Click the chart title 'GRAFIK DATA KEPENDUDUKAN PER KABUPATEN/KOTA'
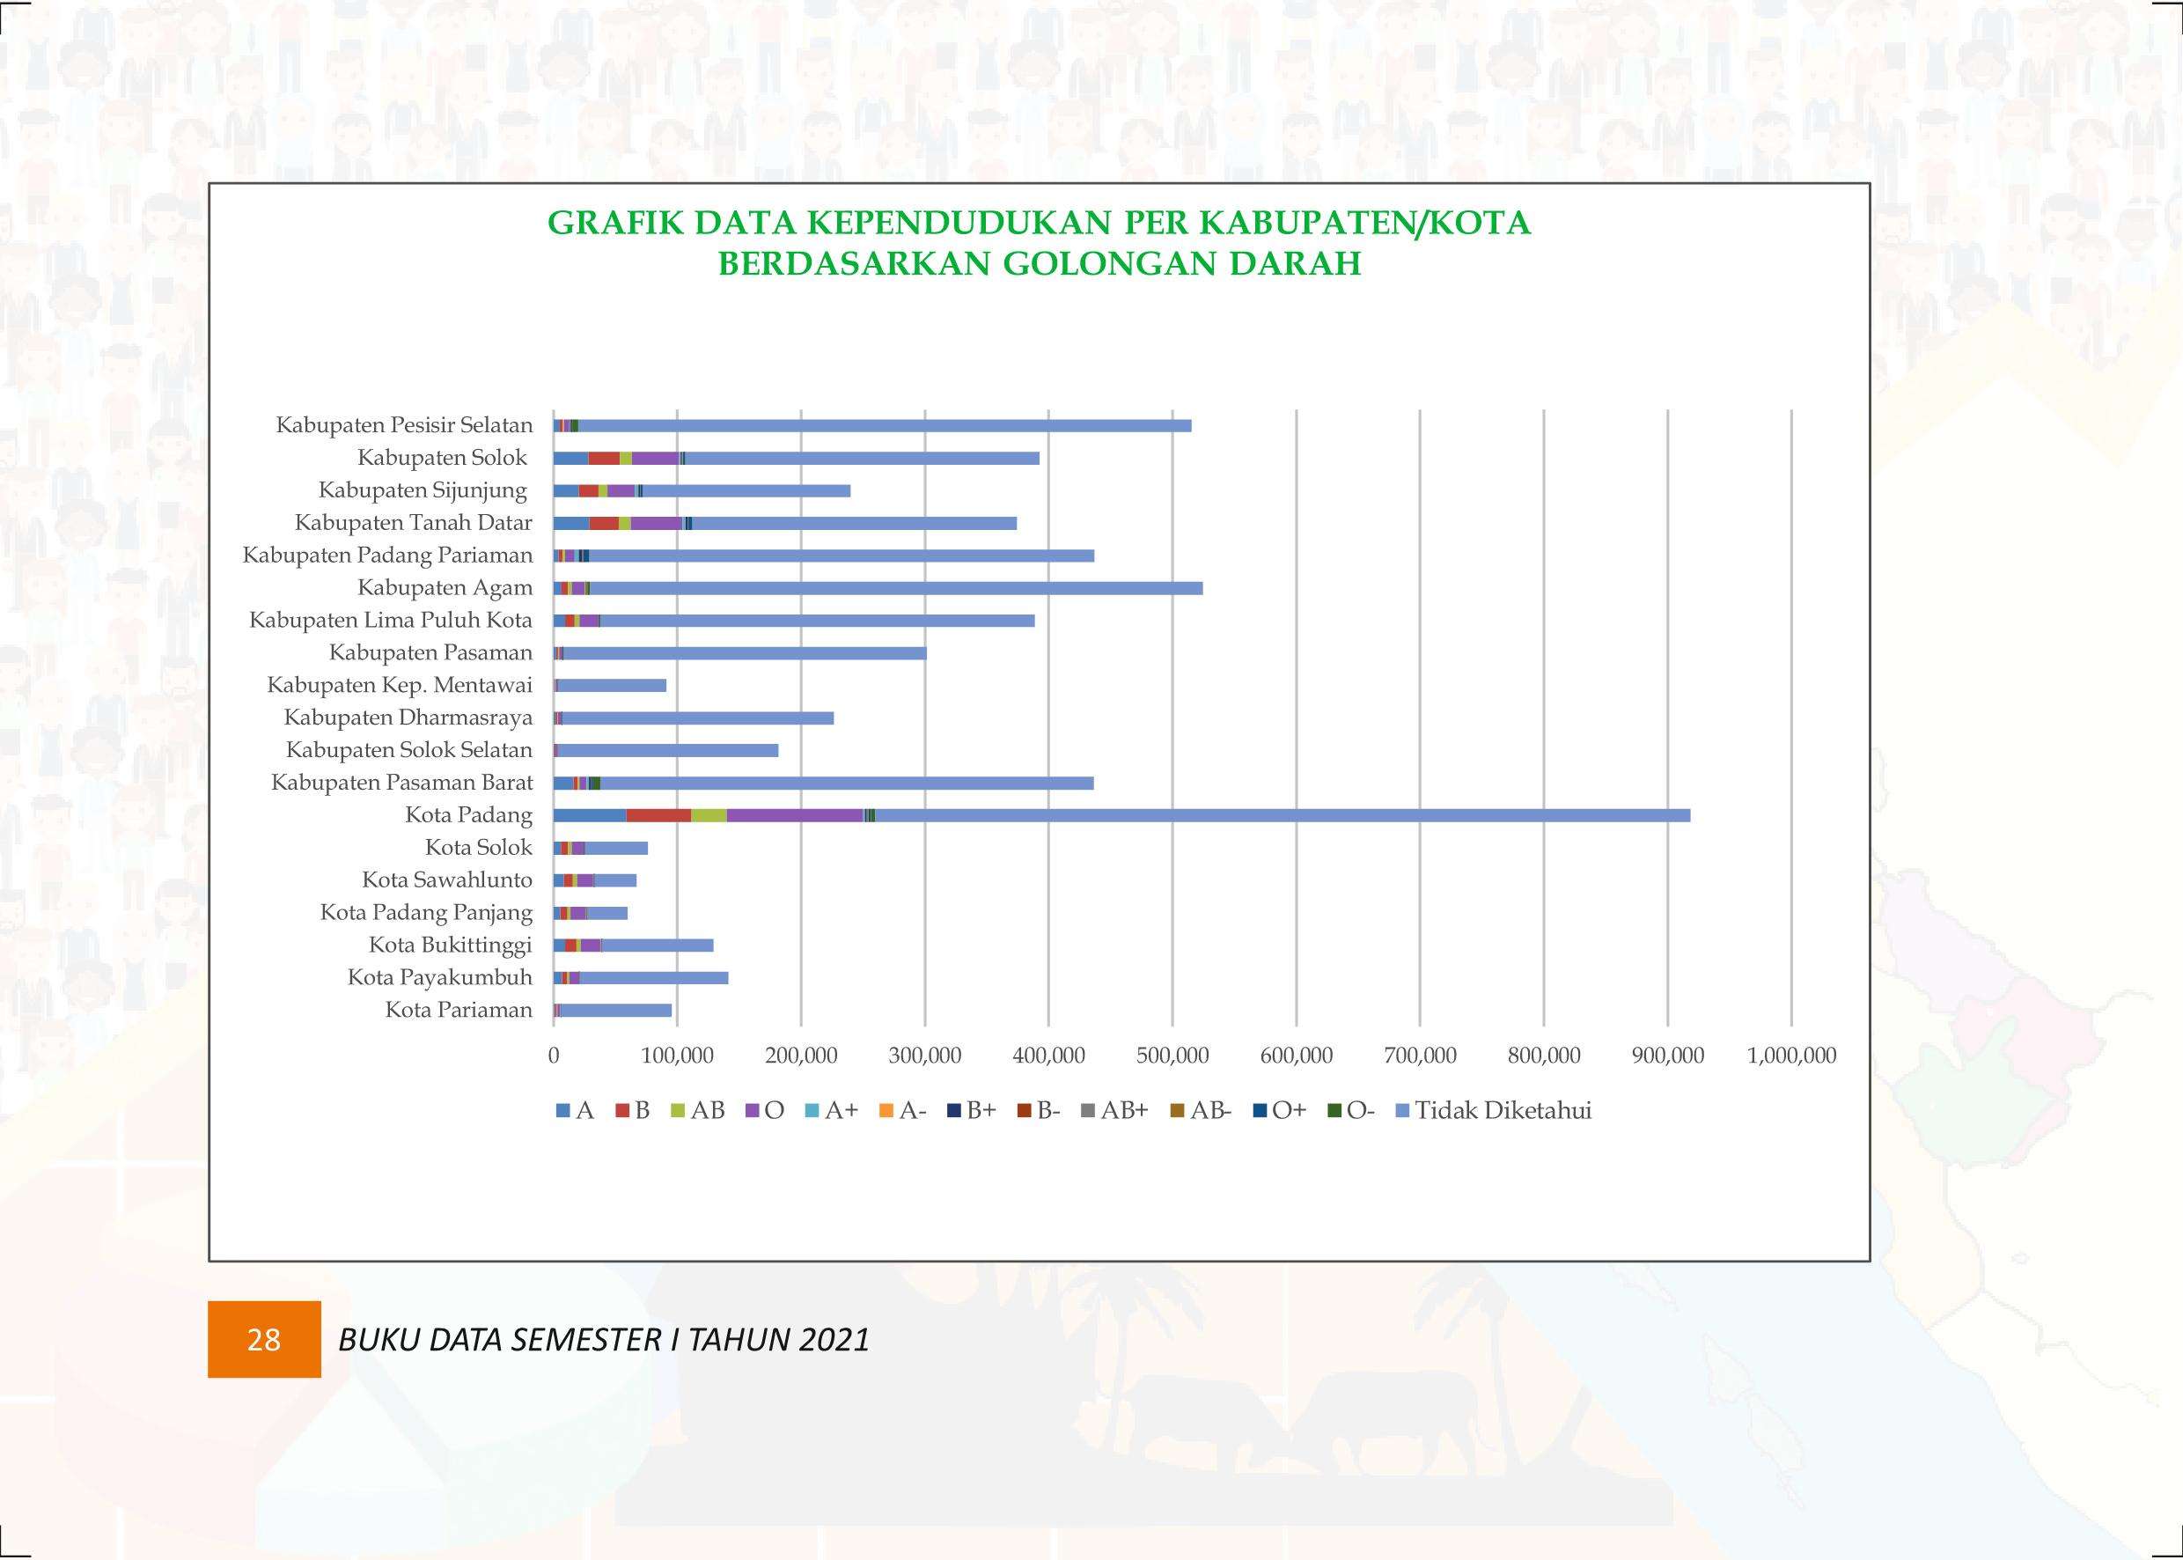 1038,222
